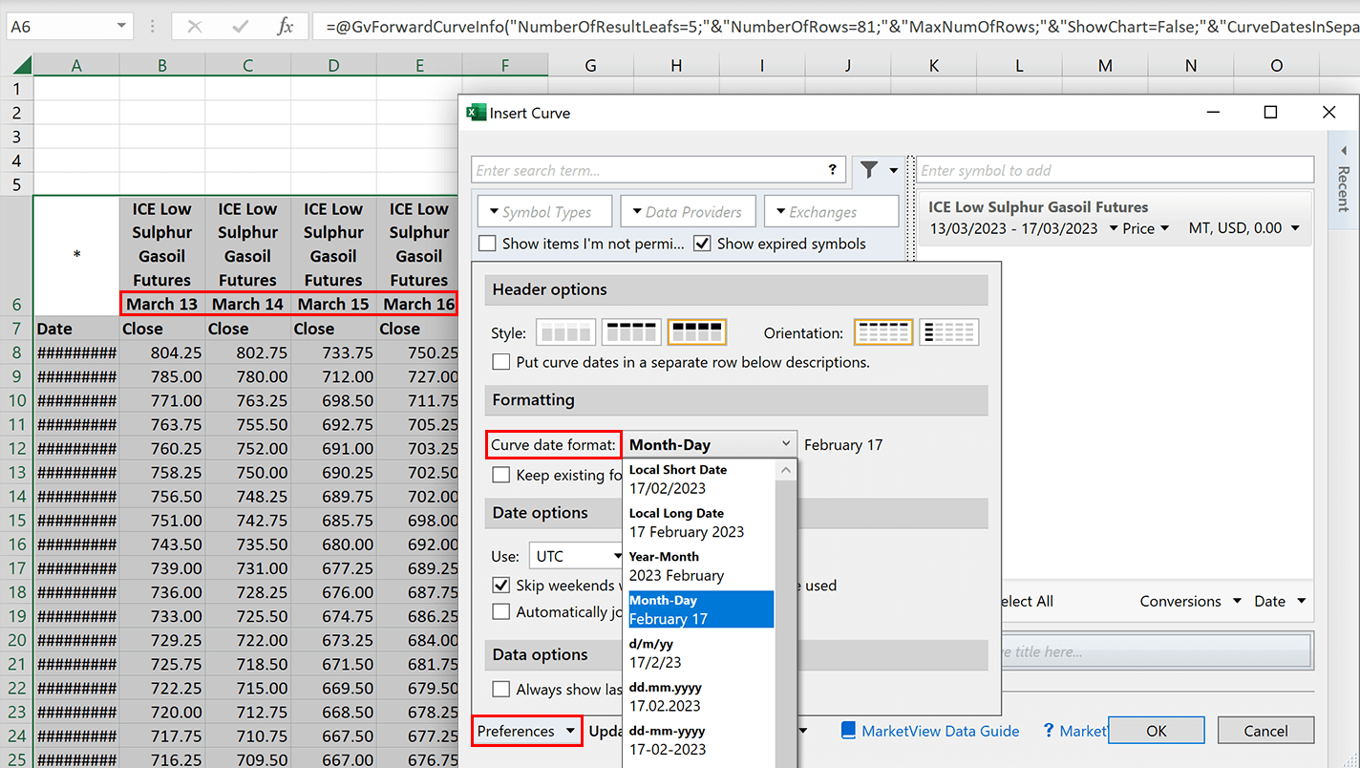
Task: Toggle Keep existing formatting checkbox
Action: [x=500, y=475]
